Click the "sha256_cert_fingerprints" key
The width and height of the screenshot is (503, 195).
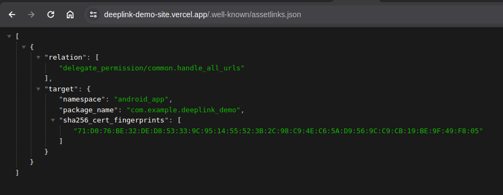coord(114,121)
